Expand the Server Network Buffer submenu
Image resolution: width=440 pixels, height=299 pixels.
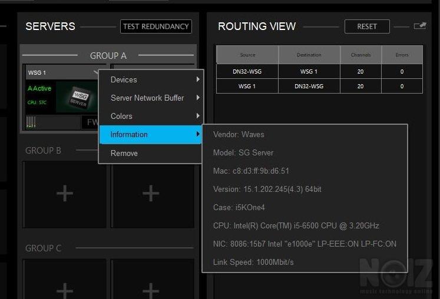(151, 98)
